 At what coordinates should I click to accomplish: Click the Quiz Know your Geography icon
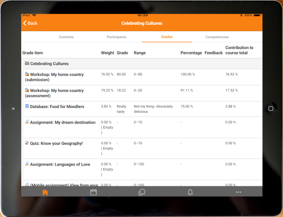click(x=27, y=143)
